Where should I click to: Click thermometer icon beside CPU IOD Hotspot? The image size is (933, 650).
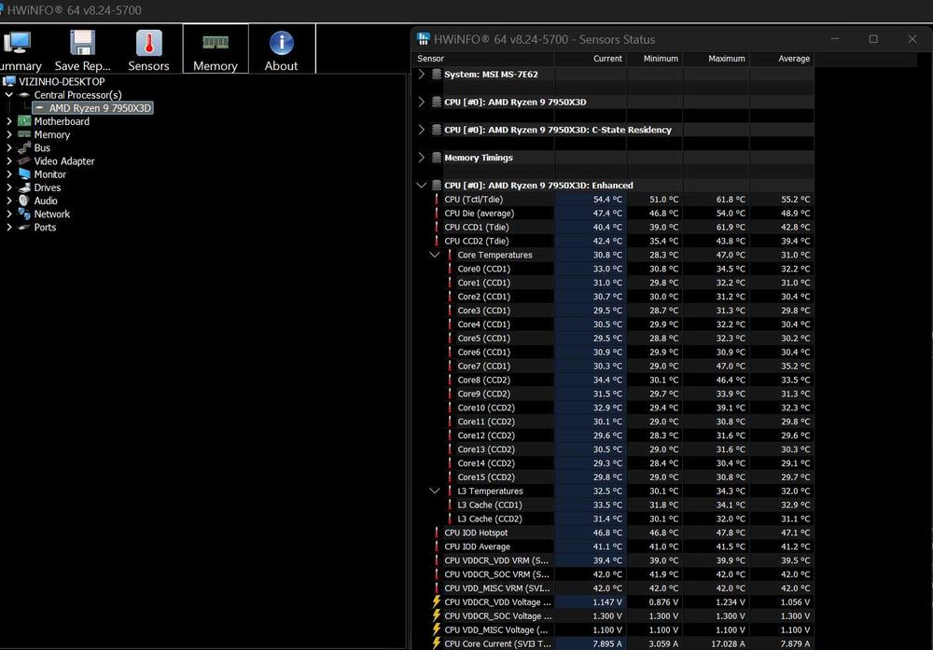pyautogui.click(x=436, y=532)
